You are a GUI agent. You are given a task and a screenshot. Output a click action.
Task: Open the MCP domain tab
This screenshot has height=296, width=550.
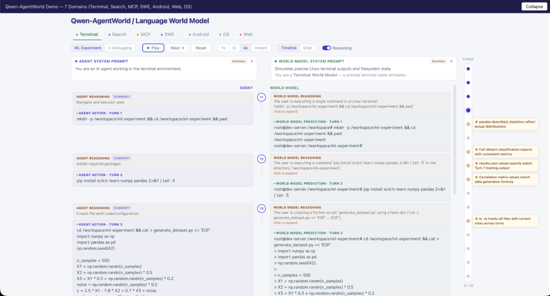click(143, 34)
